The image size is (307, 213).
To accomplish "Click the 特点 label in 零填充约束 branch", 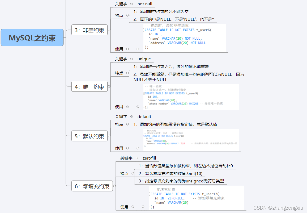I will click(x=124, y=173).
